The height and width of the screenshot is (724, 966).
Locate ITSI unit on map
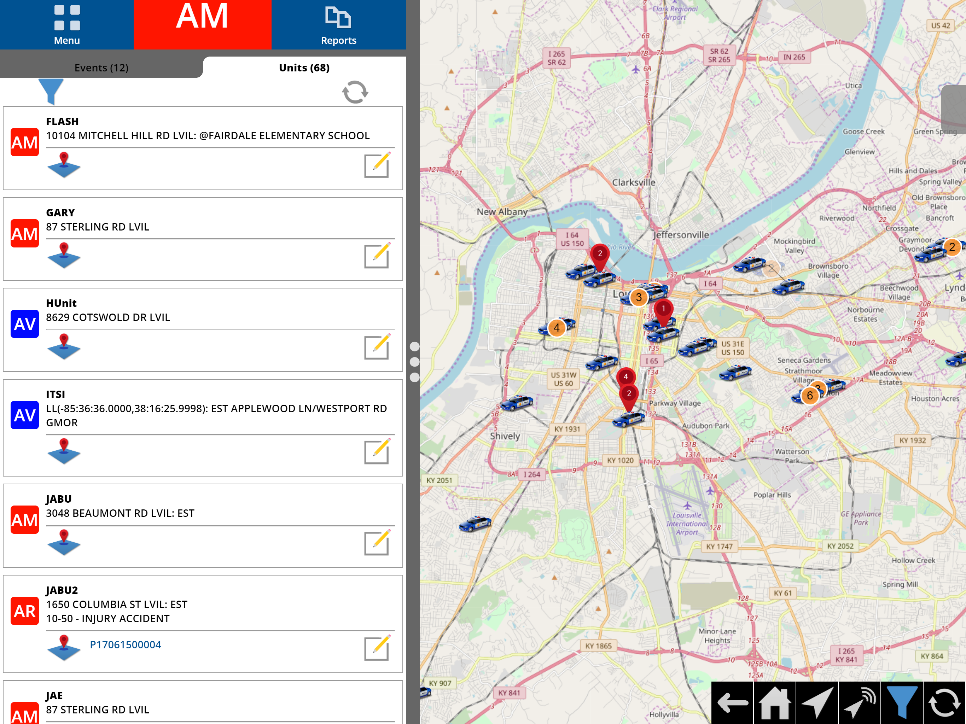(64, 451)
